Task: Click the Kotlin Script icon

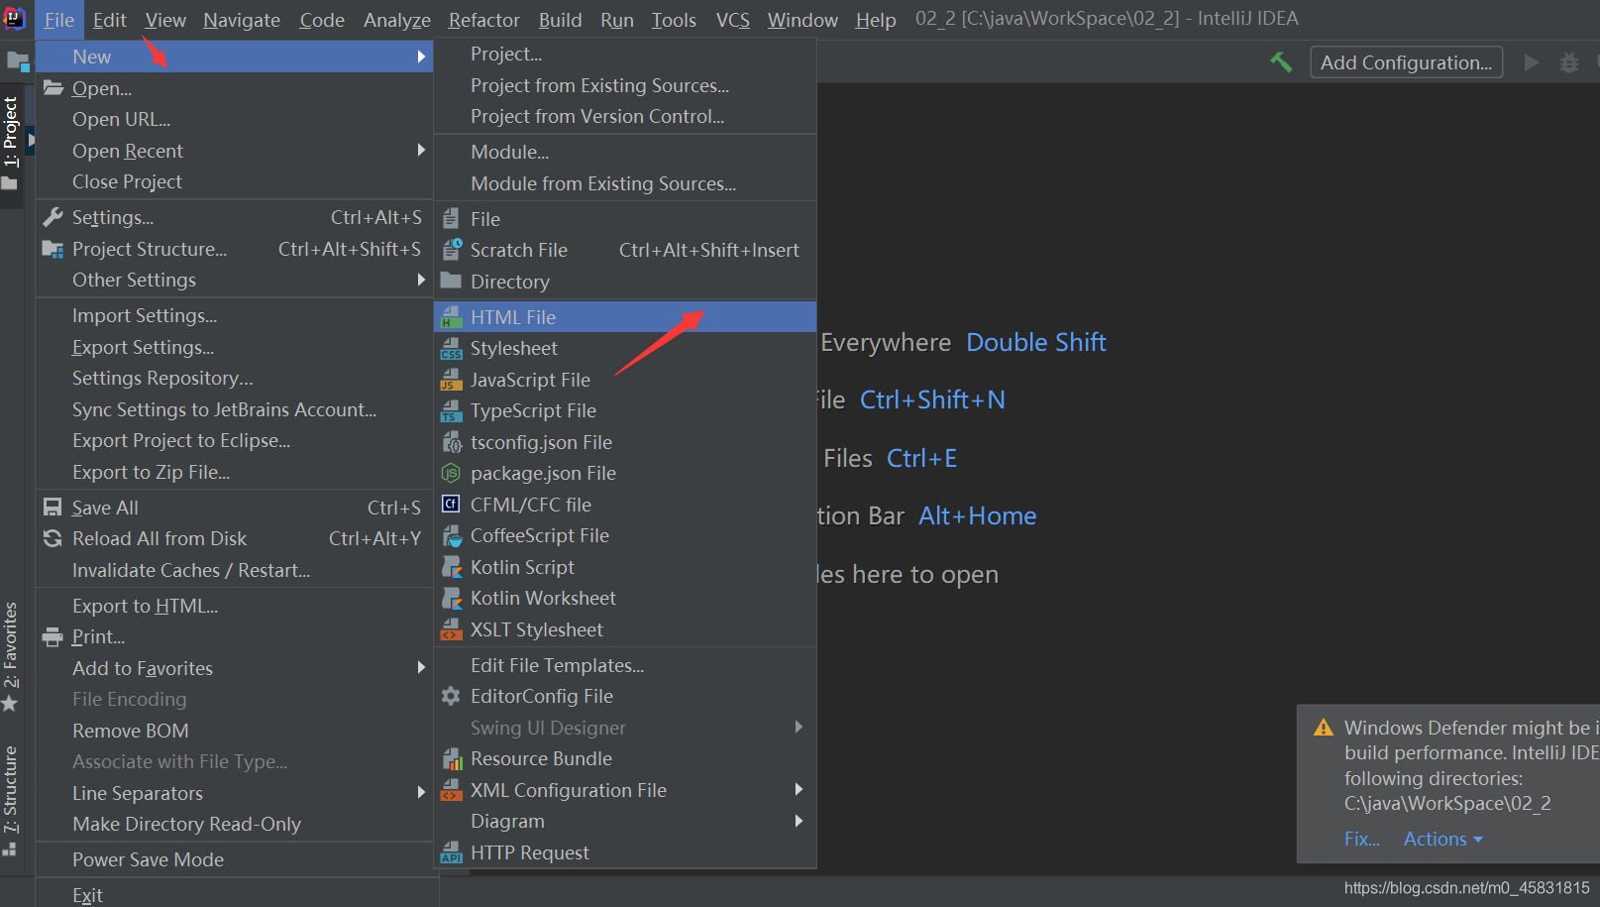Action: point(452,567)
